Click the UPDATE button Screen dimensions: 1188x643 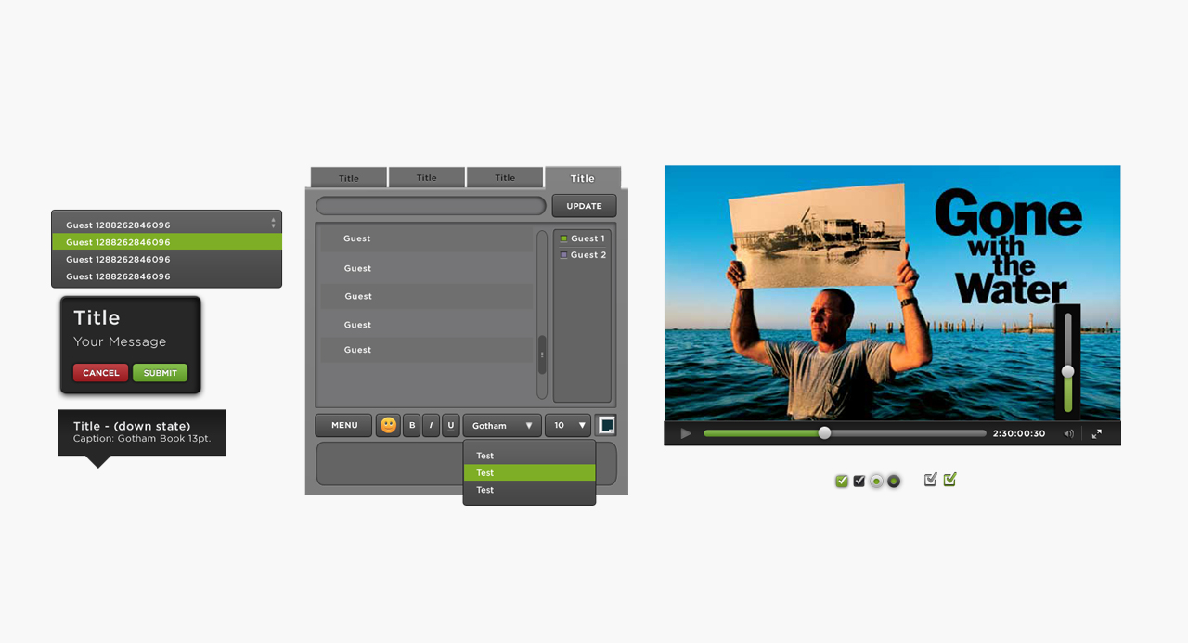click(584, 206)
